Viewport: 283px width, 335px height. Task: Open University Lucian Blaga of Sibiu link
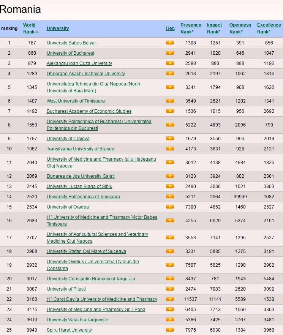(x=79, y=186)
